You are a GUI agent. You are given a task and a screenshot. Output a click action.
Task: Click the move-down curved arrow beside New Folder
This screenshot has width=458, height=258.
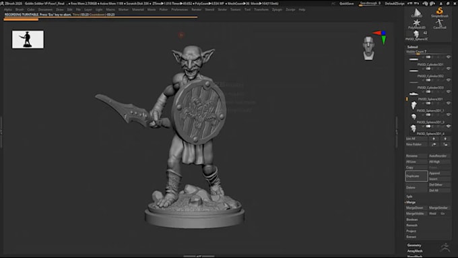pyautogui.click(x=445, y=144)
